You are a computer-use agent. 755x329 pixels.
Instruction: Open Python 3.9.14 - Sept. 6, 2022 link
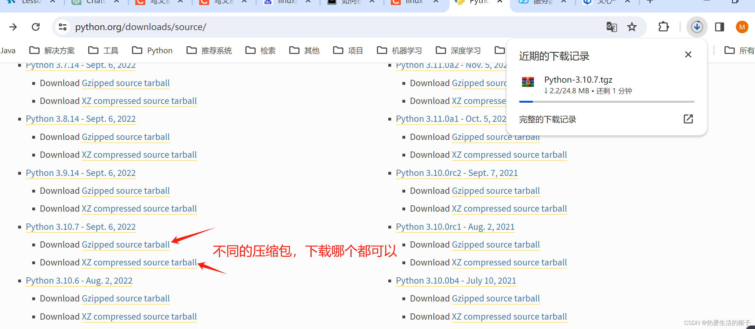81,173
